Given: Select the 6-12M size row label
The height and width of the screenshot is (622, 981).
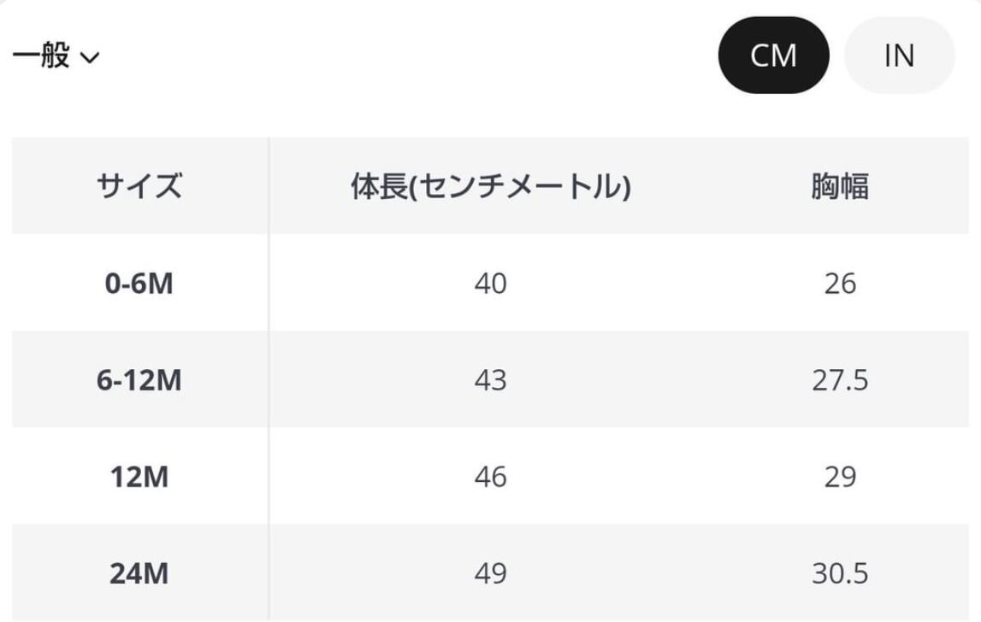Looking at the screenshot, I should (139, 380).
